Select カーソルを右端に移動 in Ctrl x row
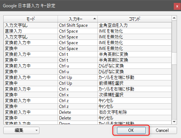The height and width of the screenshot is (138, 181). pyautogui.click(x=135, y=89)
